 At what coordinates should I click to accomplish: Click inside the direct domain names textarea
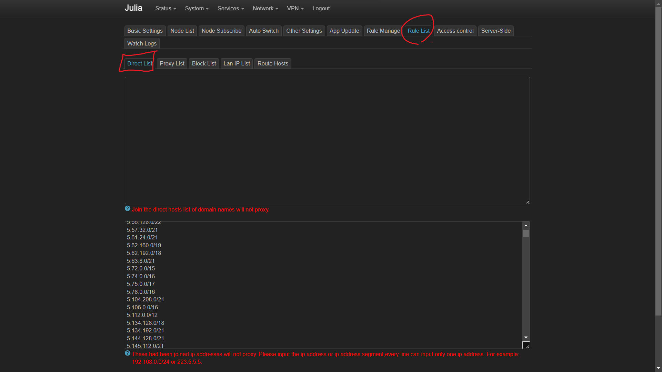click(327, 141)
